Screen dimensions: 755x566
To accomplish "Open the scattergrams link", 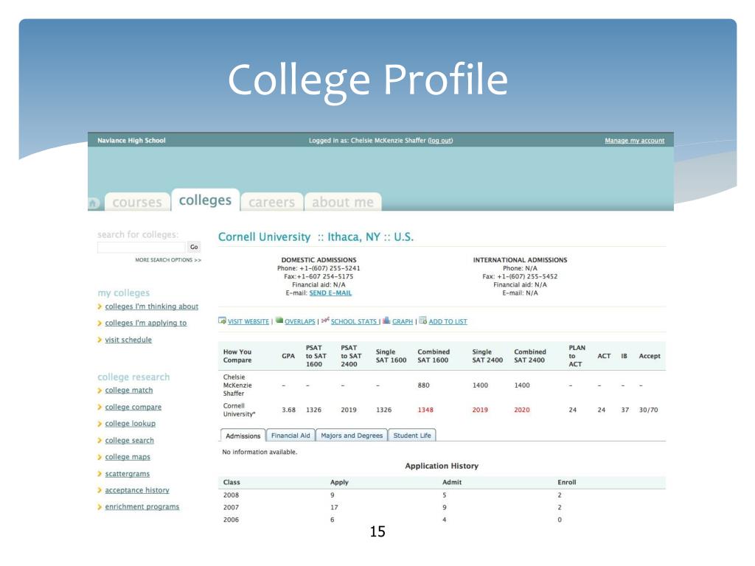I will click(x=128, y=474).
